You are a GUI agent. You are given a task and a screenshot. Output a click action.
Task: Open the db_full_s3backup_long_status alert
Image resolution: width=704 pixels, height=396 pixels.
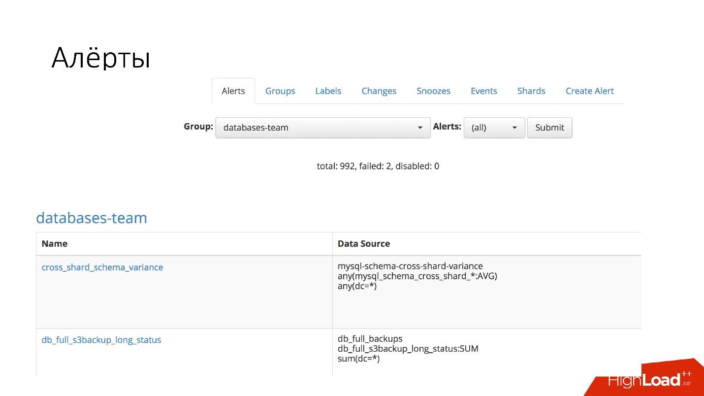[x=101, y=340]
